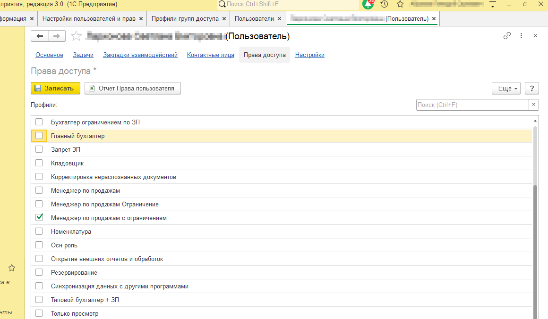Switch to Профили групп доступа tab
Screen dimensions: 548x319
click(x=185, y=19)
